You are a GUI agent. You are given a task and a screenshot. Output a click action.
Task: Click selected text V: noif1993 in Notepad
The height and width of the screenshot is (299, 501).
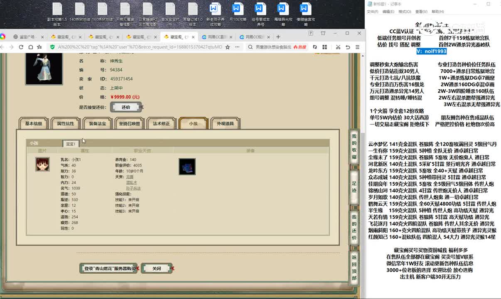click(x=432, y=51)
